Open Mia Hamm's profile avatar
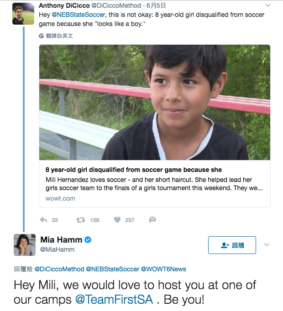This screenshot has height=311, width=283. (x=25, y=245)
